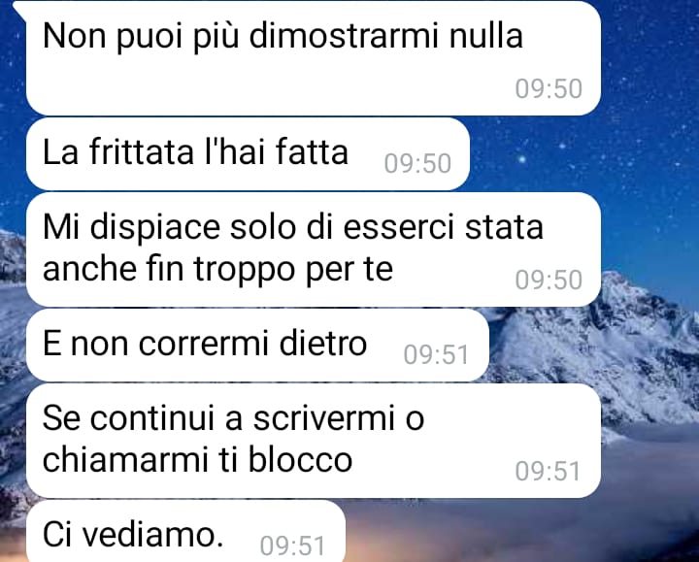Tap the "E non corrermi dietro" message

257,345
